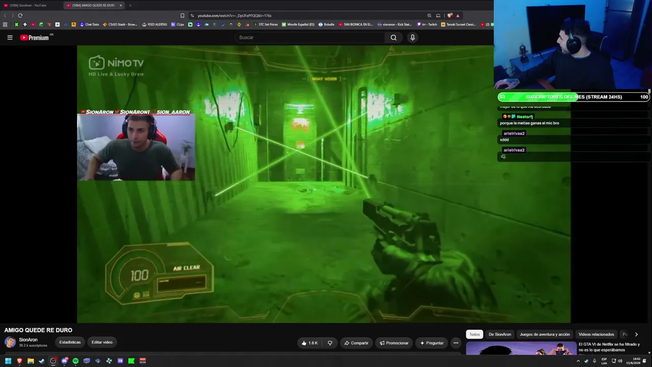Open the tray microphone icon
The width and height of the screenshot is (652, 367).
[x=594, y=361]
